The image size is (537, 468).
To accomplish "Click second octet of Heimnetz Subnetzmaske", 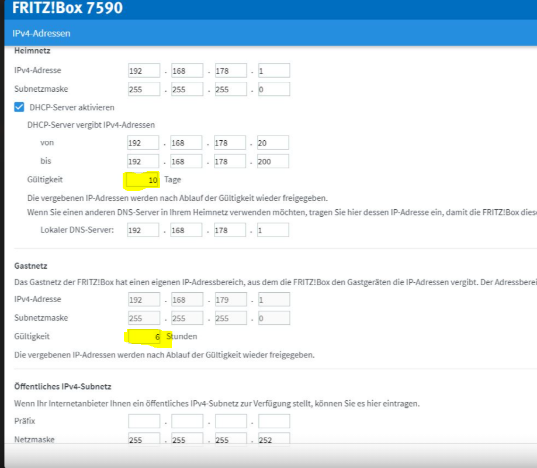I will [188, 89].
